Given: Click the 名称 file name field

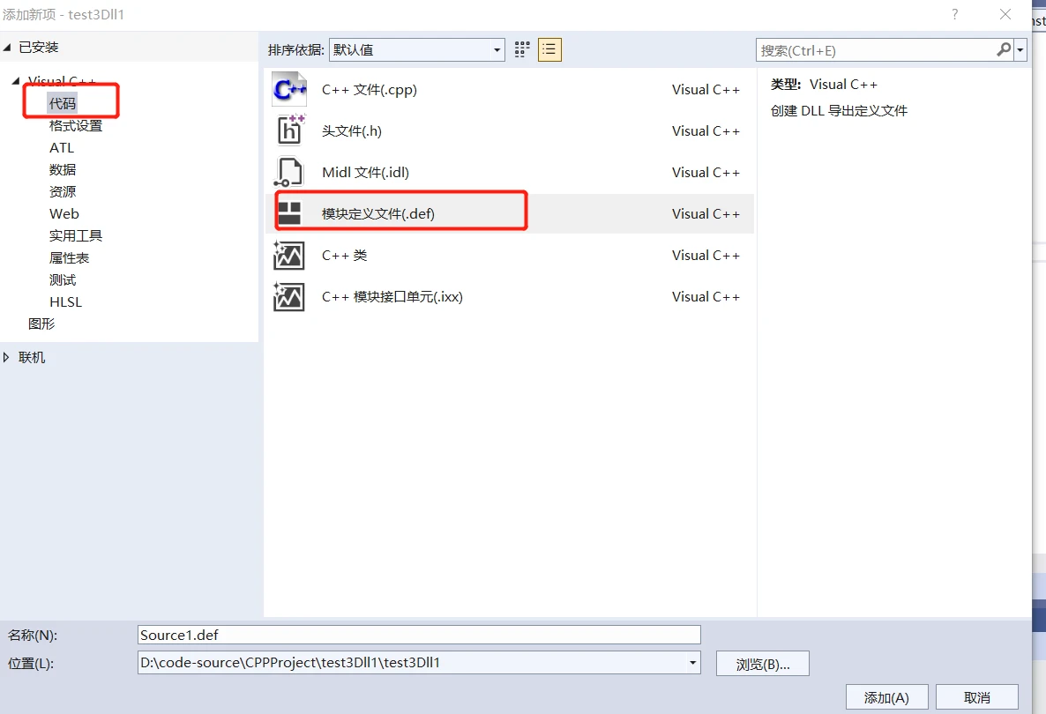Looking at the screenshot, I should 419,635.
